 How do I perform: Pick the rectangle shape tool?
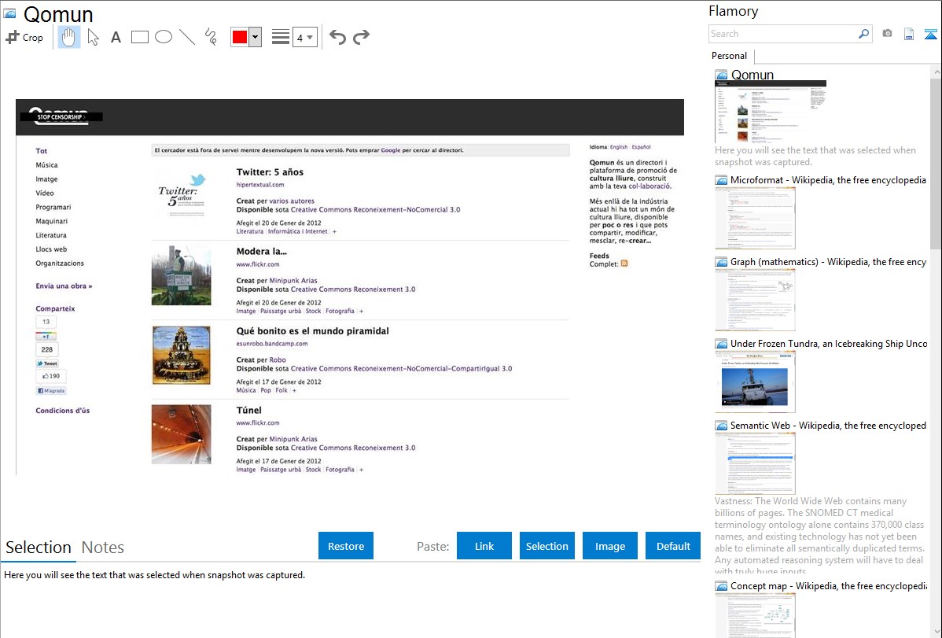pyautogui.click(x=139, y=37)
